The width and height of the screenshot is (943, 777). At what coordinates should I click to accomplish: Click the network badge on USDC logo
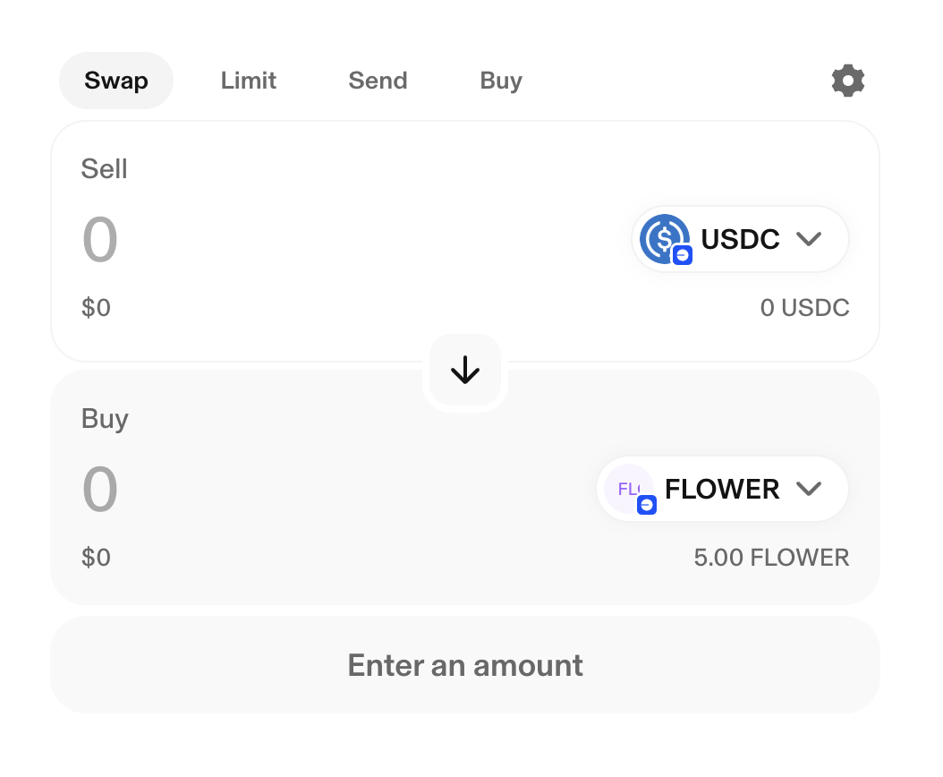tap(683, 255)
